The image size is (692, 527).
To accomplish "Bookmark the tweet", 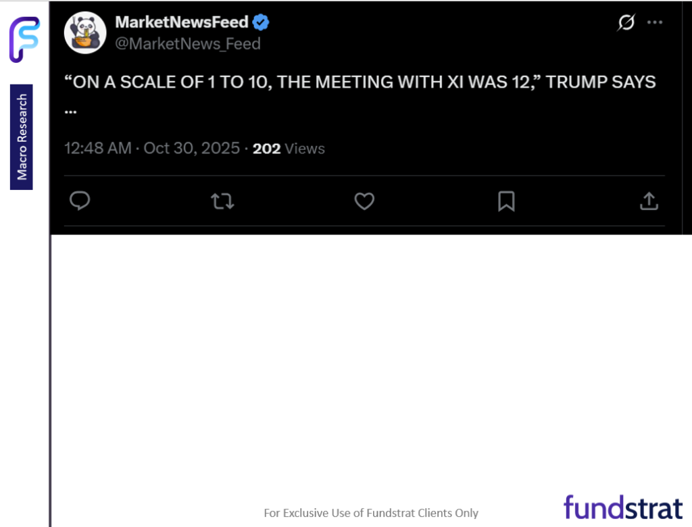I will (506, 201).
